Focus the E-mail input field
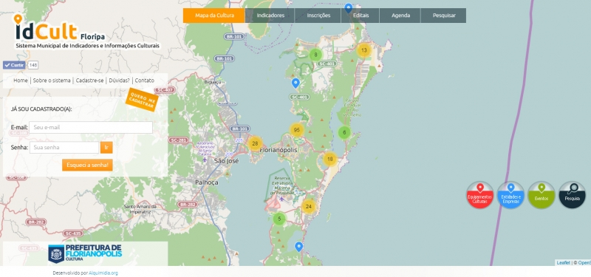Screen dimensions: 591x277 click(x=91, y=127)
